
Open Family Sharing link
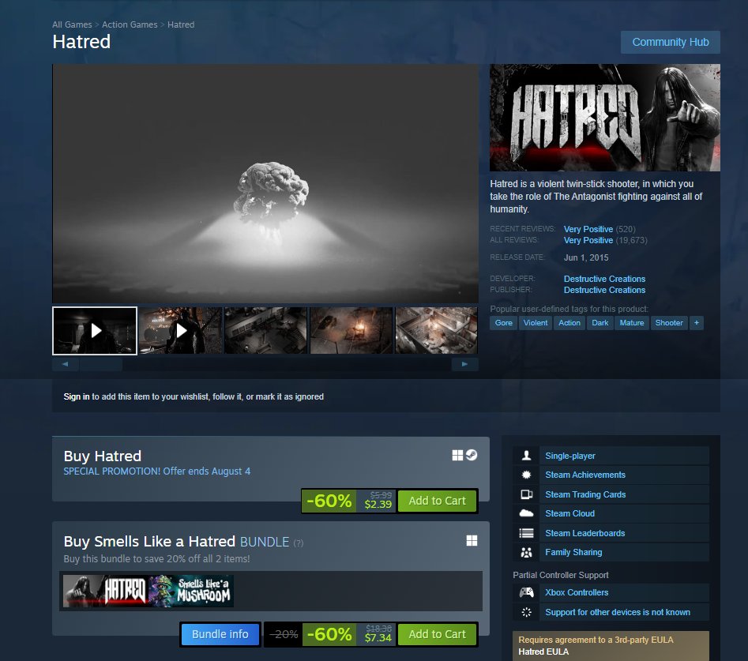point(573,552)
